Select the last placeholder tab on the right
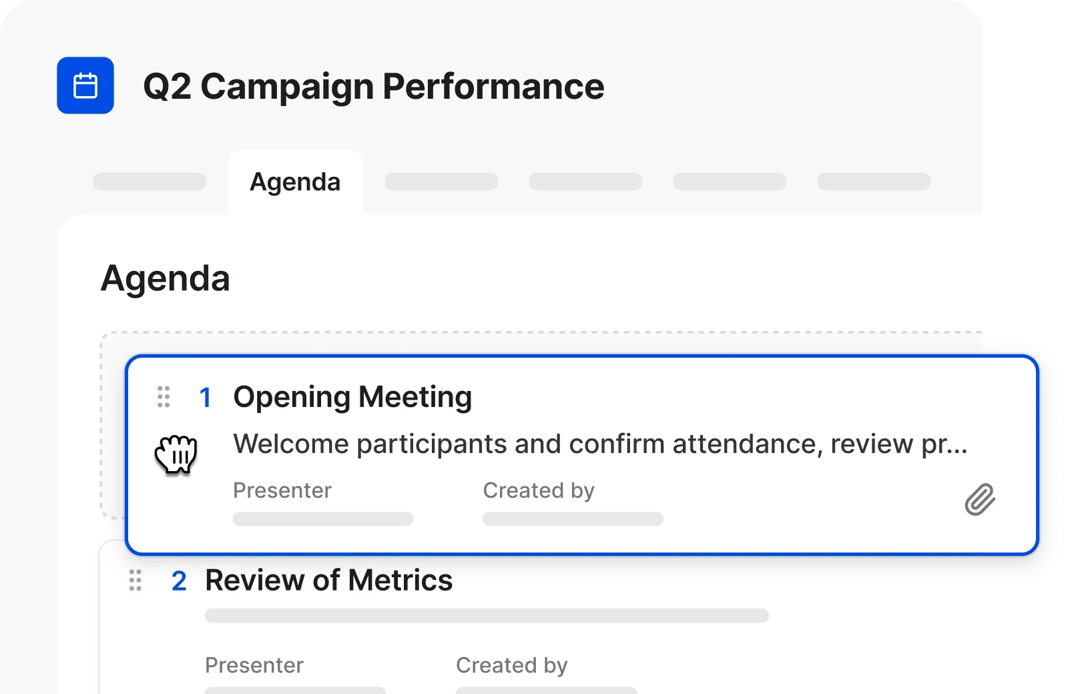The image size is (1068, 694). point(874,182)
